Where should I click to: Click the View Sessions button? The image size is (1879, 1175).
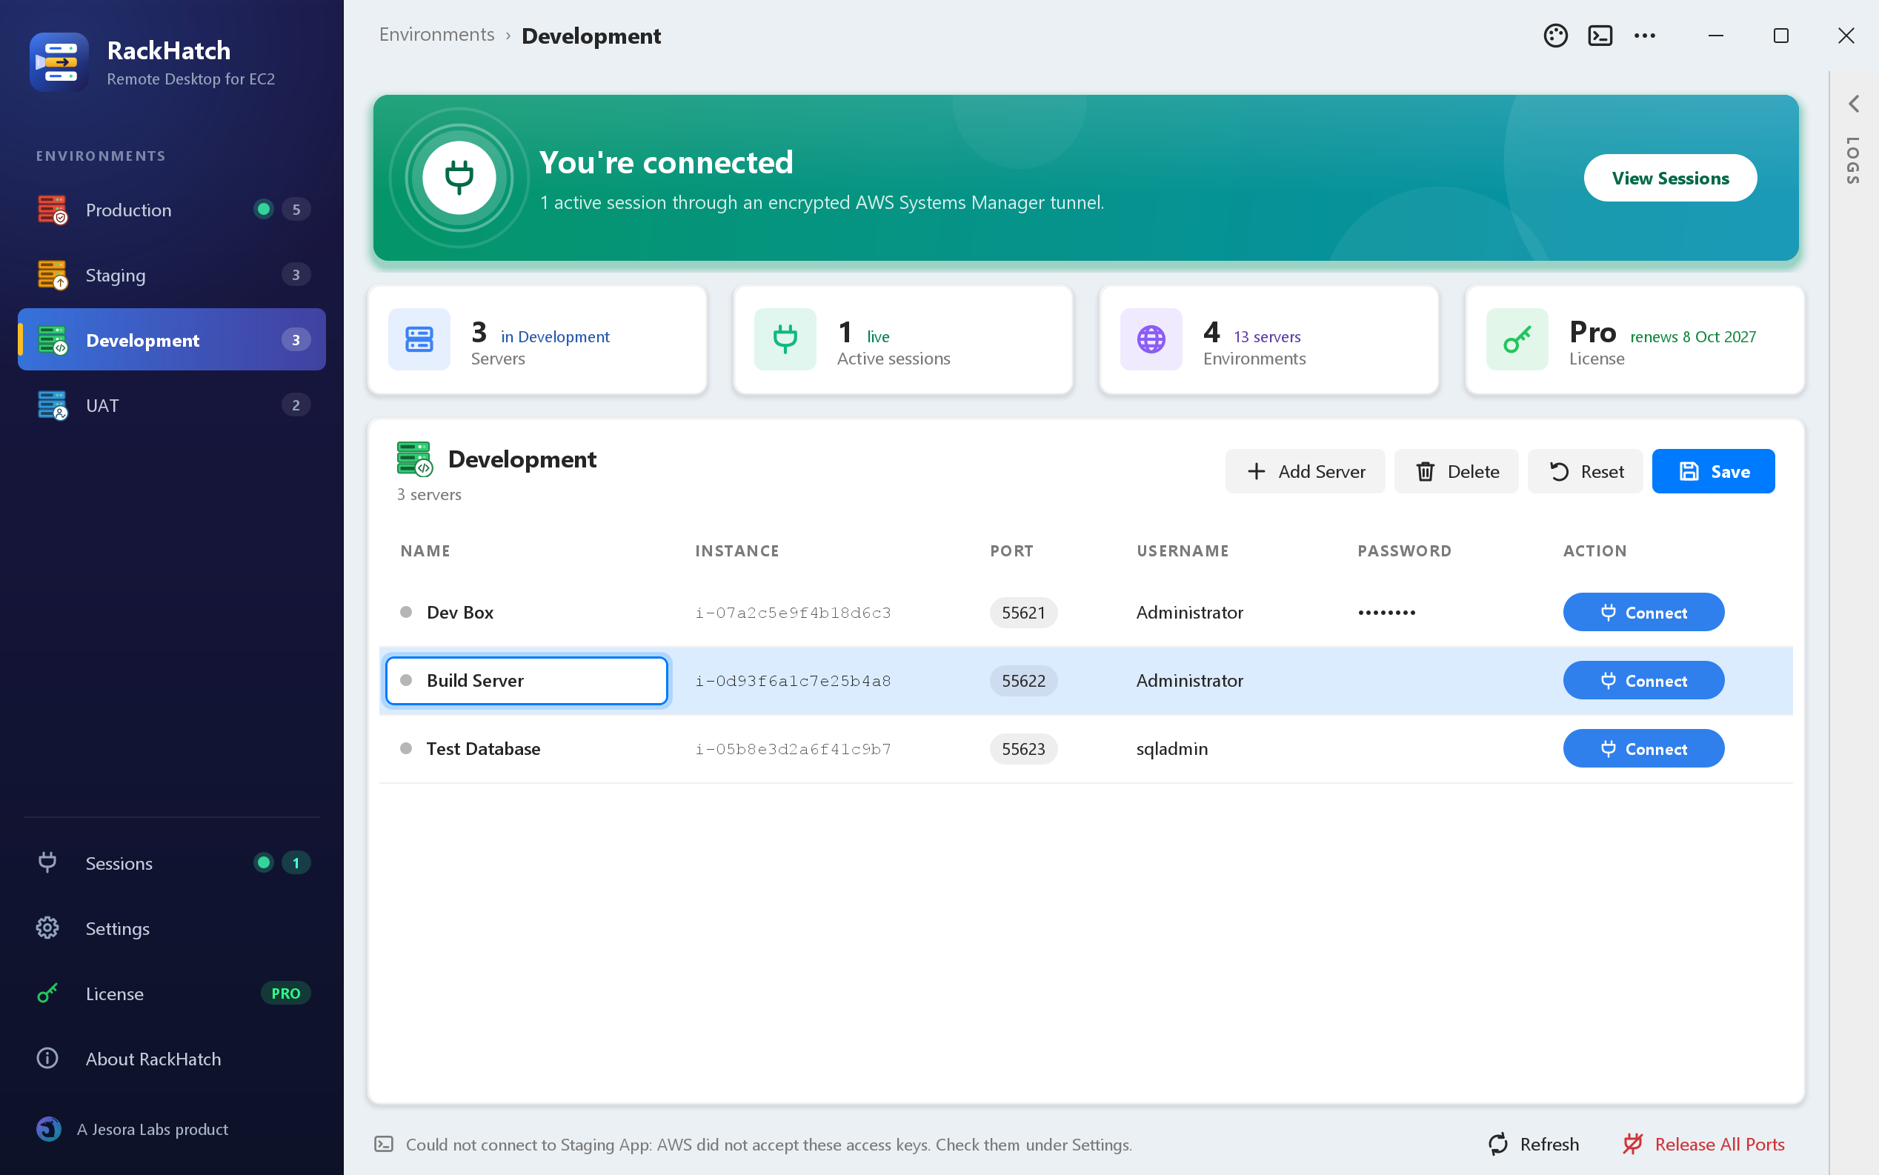1670,178
